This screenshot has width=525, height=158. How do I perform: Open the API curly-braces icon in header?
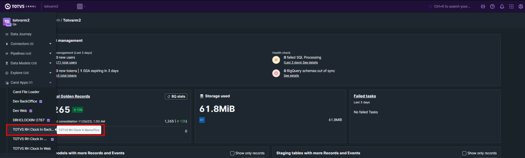[483, 7]
